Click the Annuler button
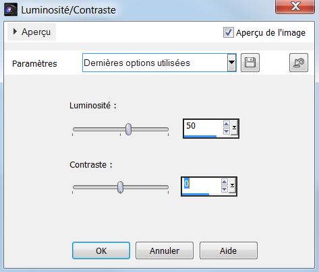Viewport: 319px width, 272px height. 165,250
